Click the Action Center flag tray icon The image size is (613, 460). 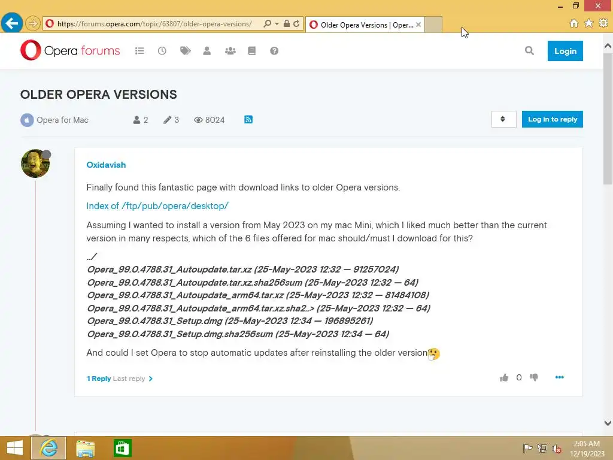tap(527, 448)
